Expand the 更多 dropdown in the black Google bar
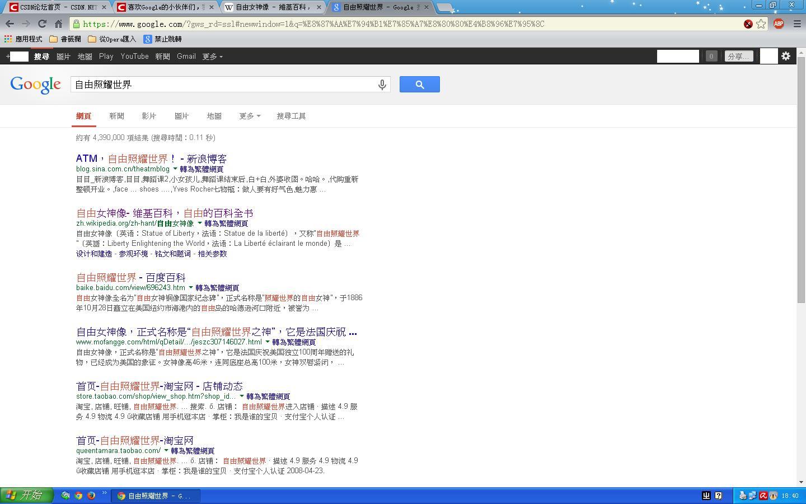806x504 pixels. pyautogui.click(x=212, y=57)
